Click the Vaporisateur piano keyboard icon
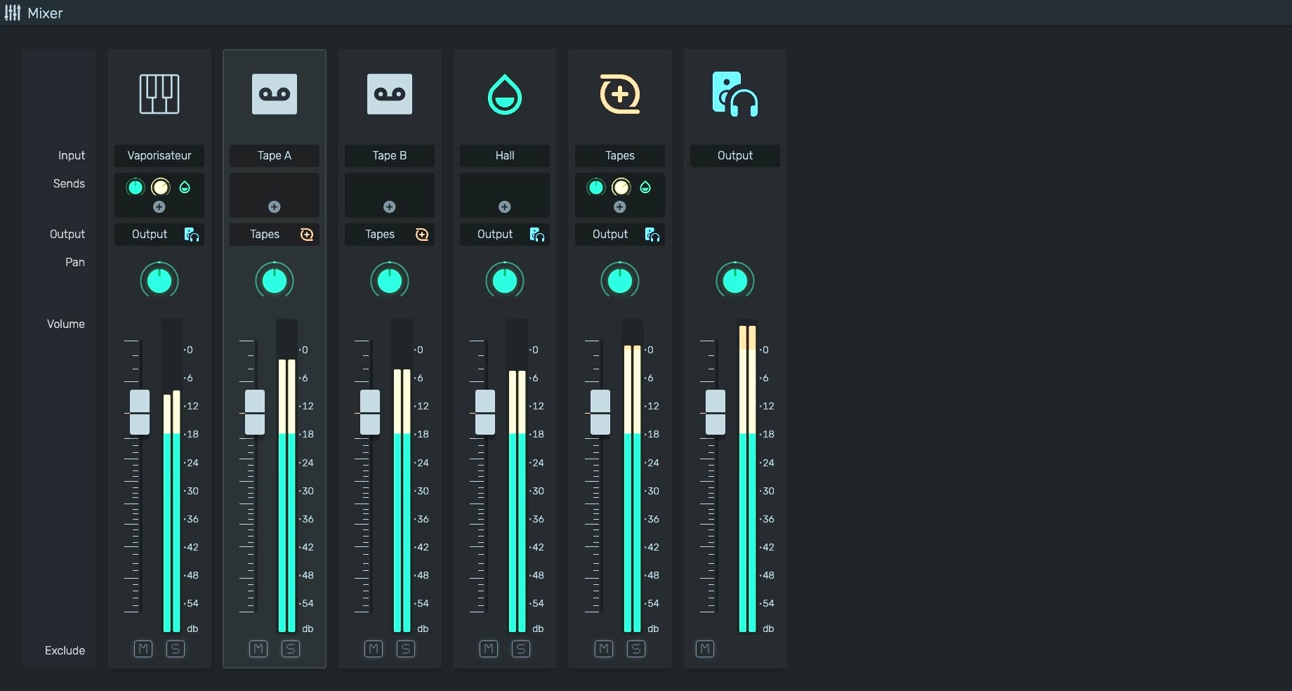 tap(159, 94)
